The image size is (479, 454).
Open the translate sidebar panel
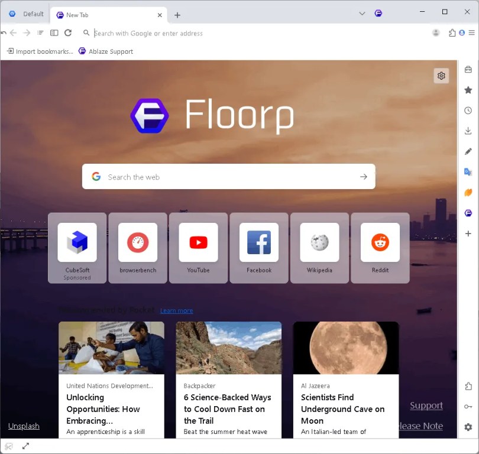click(468, 172)
